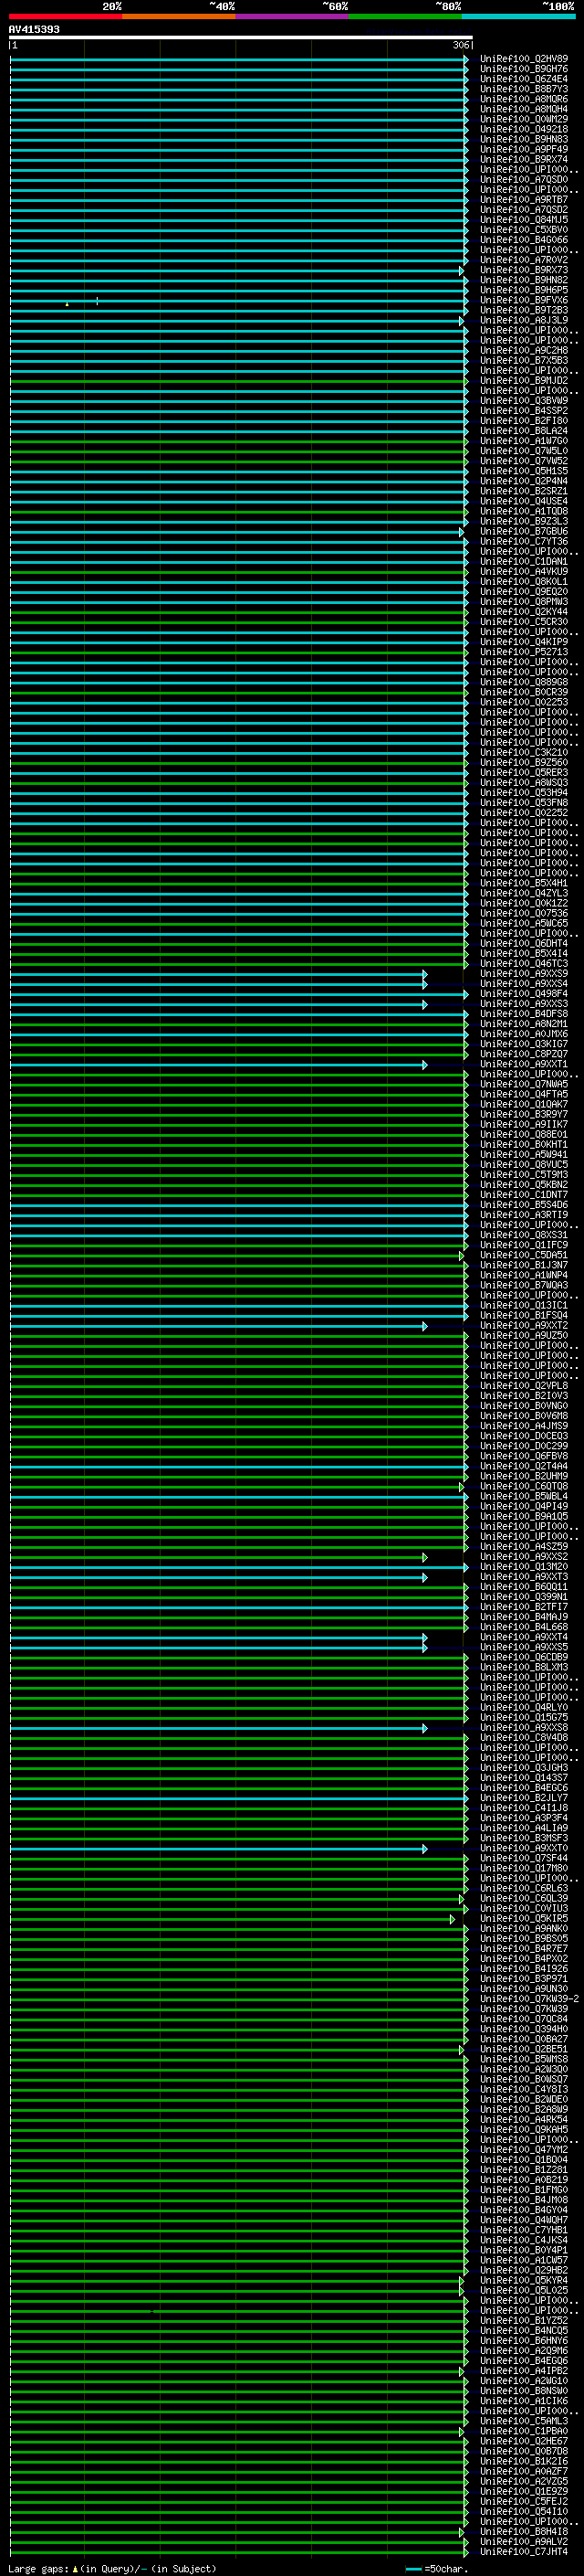Select label UniRef100_A8J3L9
The height and width of the screenshot is (2576, 584).
pos(524,320)
